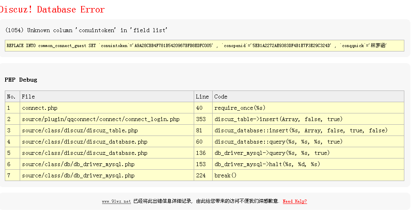Image resolution: width=418 pixels, height=220 pixels.
Task: Select the 'connect.php' file cell
Action: tap(107, 108)
